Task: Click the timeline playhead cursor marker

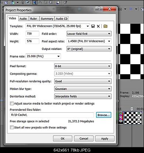Action: (132, 109)
